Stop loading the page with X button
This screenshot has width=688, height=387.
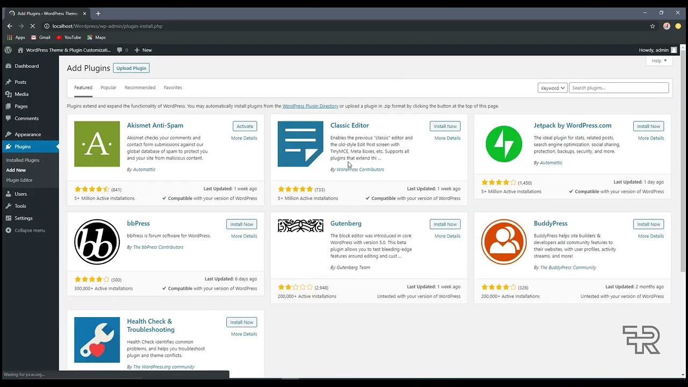[33, 26]
